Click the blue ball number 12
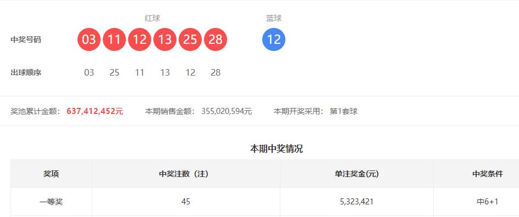 click(x=274, y=39)
